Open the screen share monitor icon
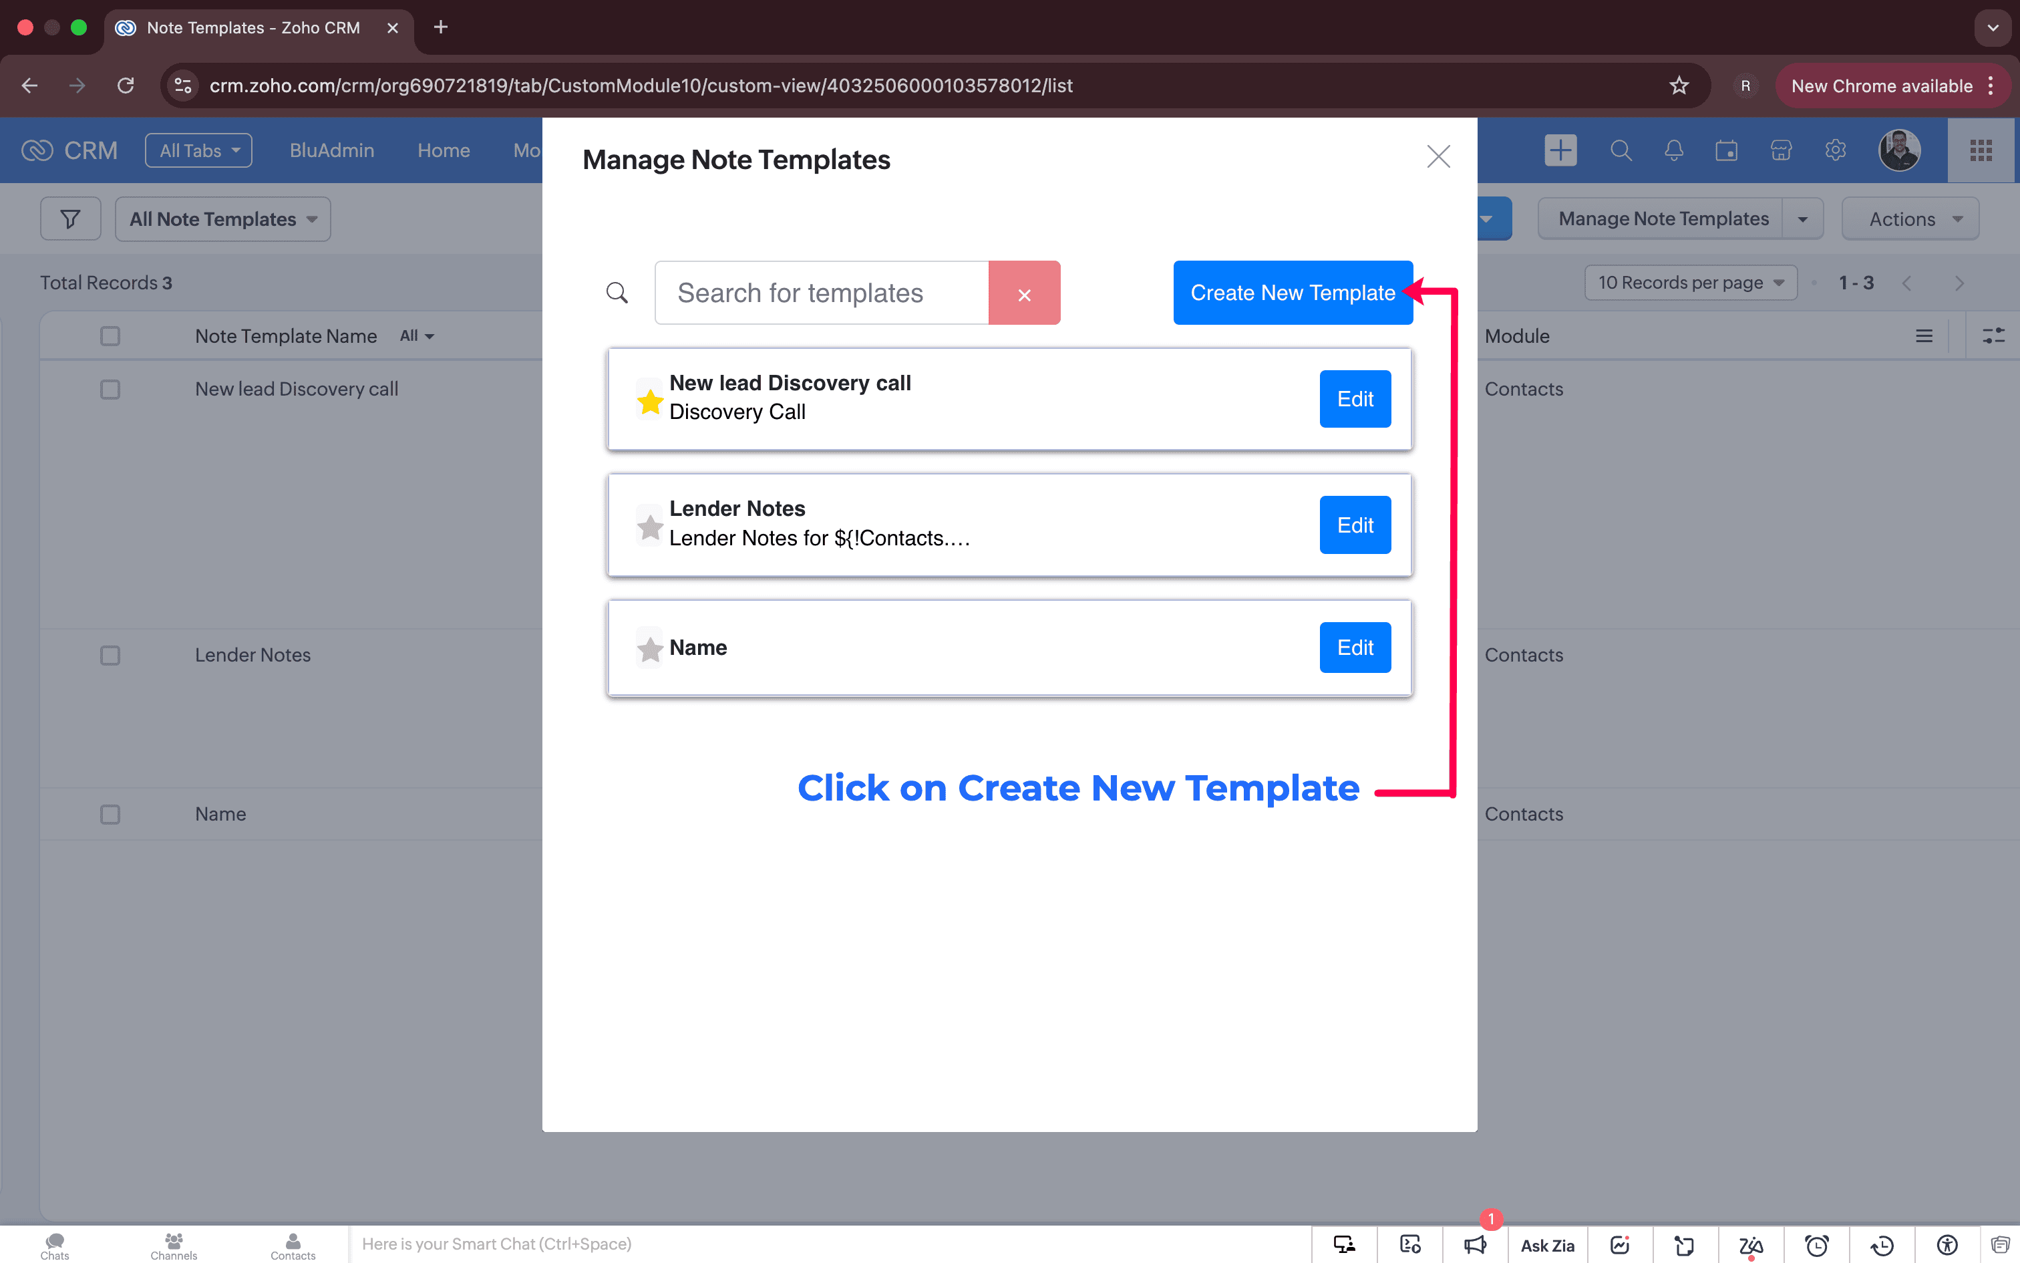This screenshot has height=1263, width=2020. 1344,1246
